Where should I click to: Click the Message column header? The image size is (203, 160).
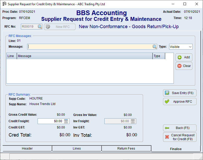coord(85,56)
